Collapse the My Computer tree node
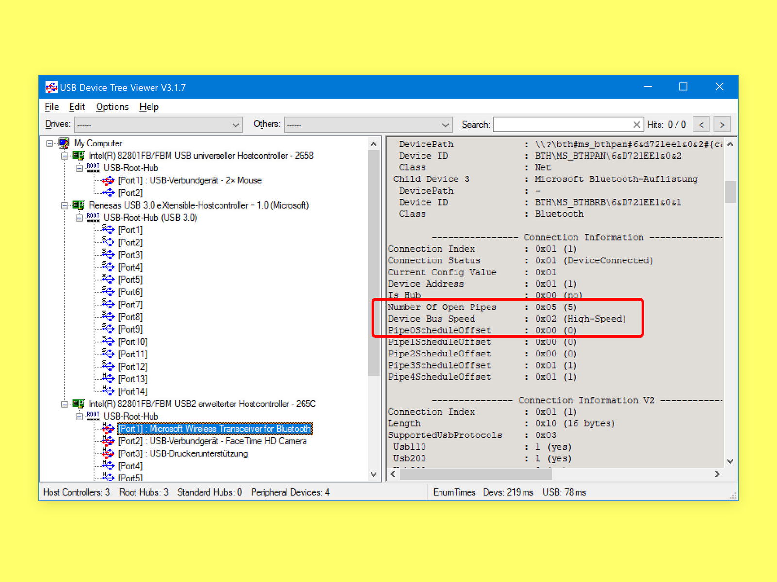 pos(50,143)
